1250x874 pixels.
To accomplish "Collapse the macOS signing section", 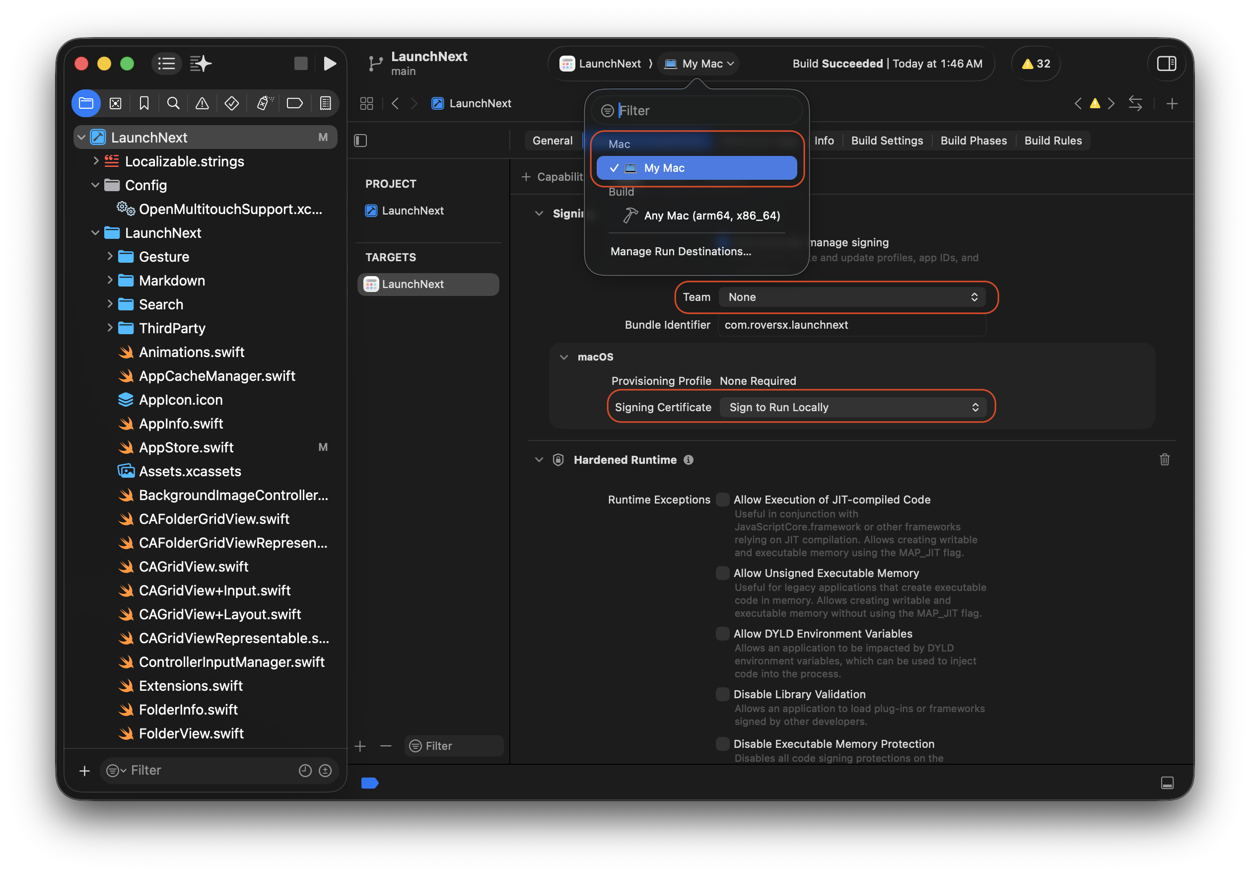I will pyautogui.click(x=563, y=357).
